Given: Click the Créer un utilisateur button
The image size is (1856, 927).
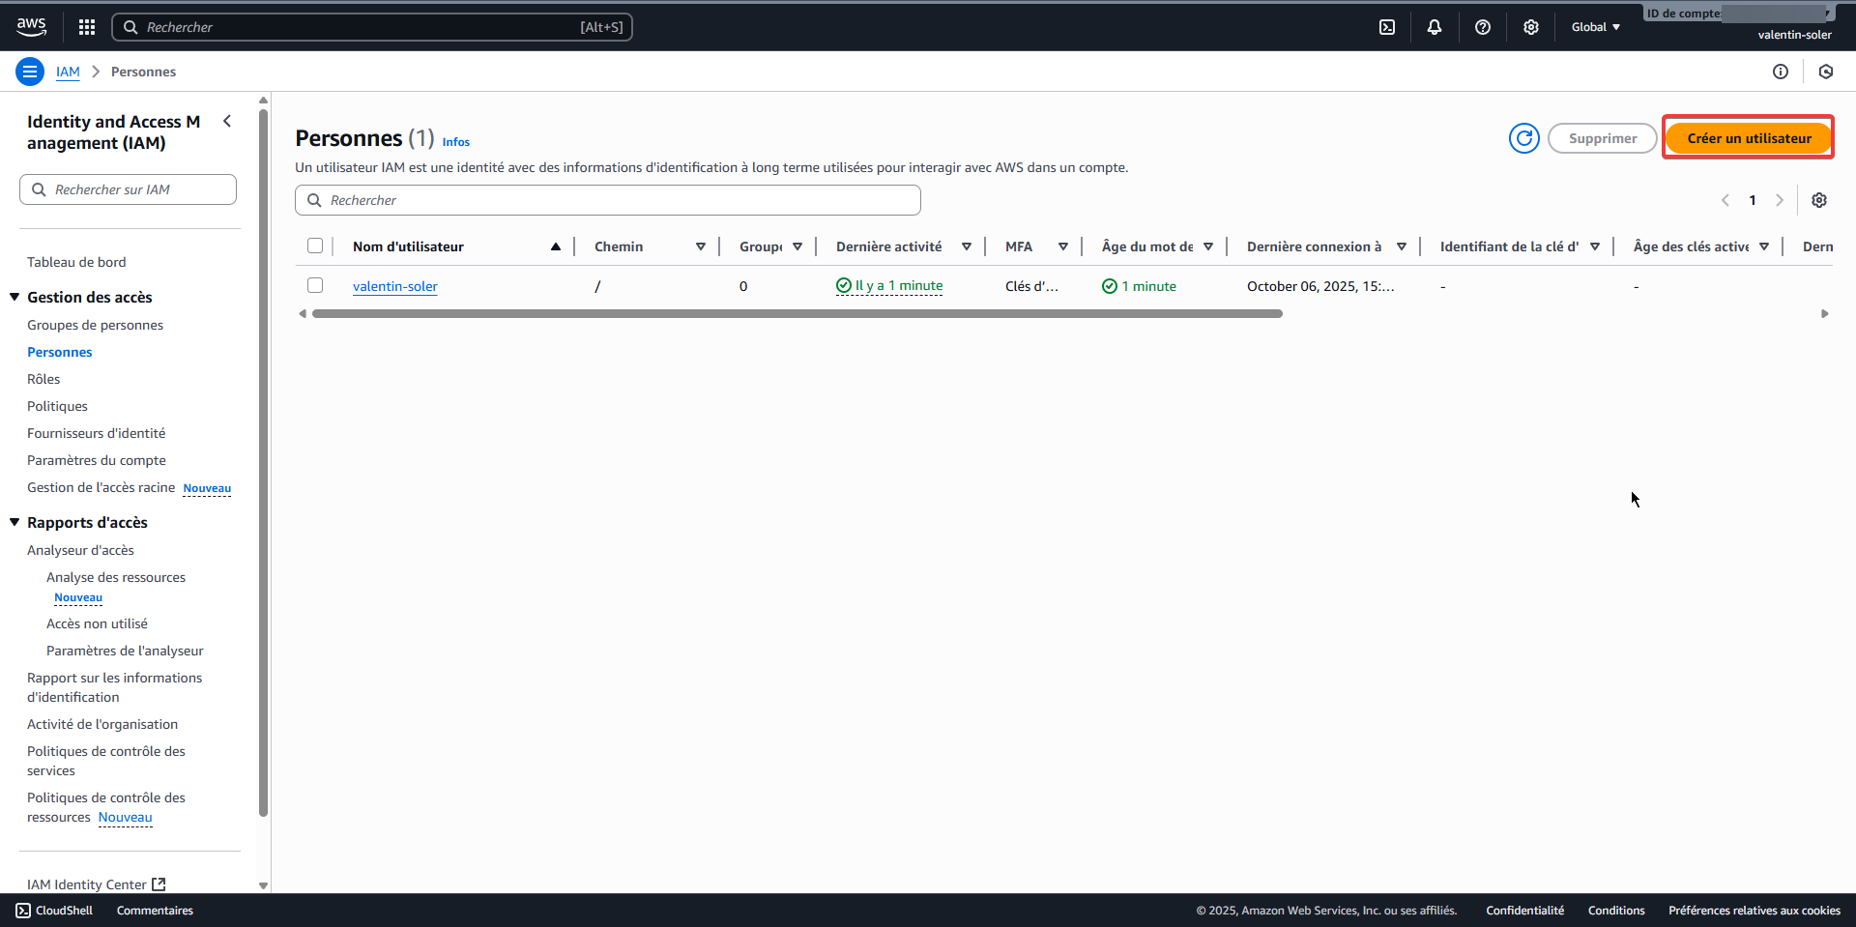Looking at the screenshot, I should pos(1748,137).
